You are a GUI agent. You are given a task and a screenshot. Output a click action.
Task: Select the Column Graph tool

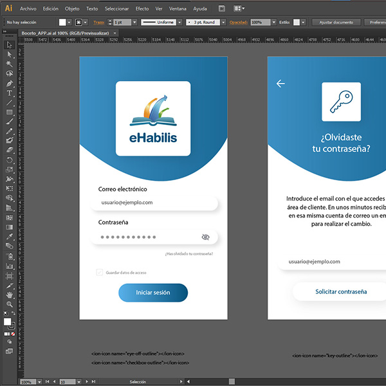click(x=10, y=266)
